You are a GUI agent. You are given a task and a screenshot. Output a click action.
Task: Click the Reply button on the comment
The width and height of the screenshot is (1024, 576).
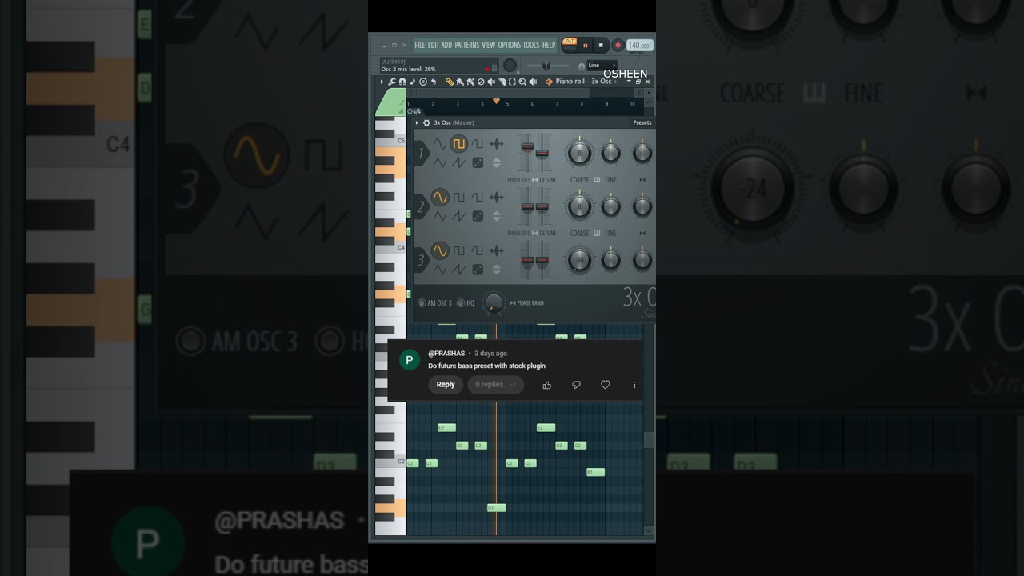pos(446,385)
